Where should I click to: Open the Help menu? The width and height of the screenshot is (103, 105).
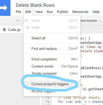coord(96,12)
